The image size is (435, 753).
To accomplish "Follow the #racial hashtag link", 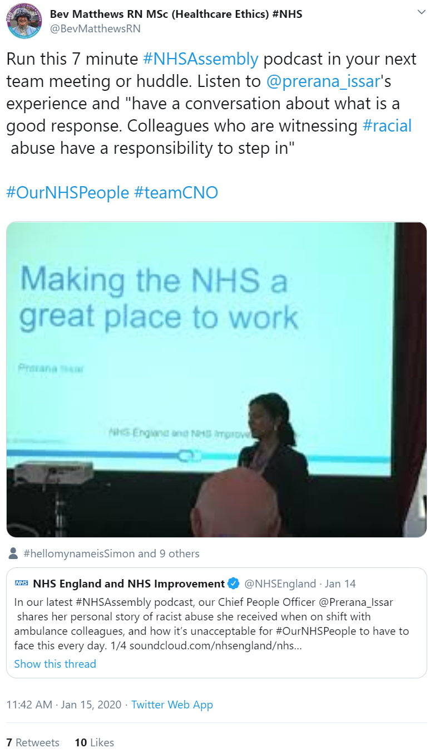I will pos(387,125).
